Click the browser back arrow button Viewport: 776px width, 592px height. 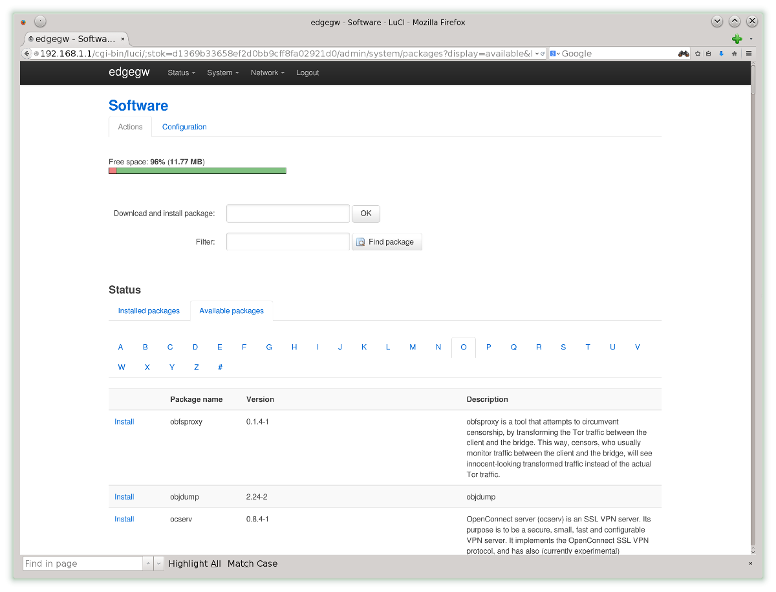coord(27,54)
